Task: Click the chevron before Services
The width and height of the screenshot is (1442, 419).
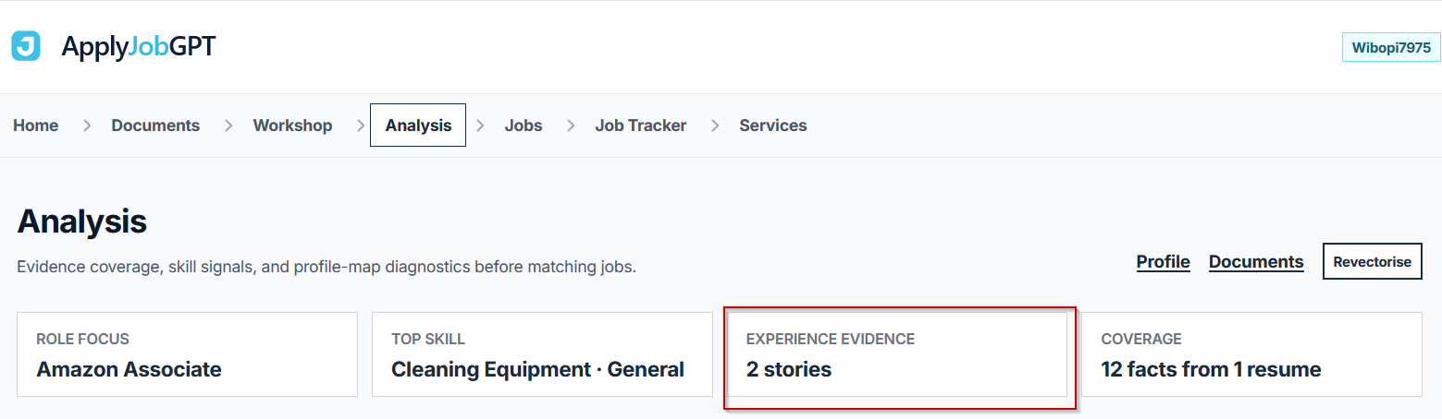Action: point(714,126)
